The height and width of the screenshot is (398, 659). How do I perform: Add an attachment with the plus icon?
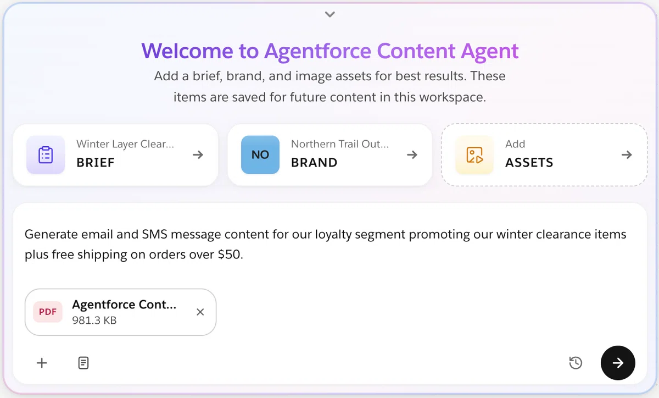[x=42, y=363]
